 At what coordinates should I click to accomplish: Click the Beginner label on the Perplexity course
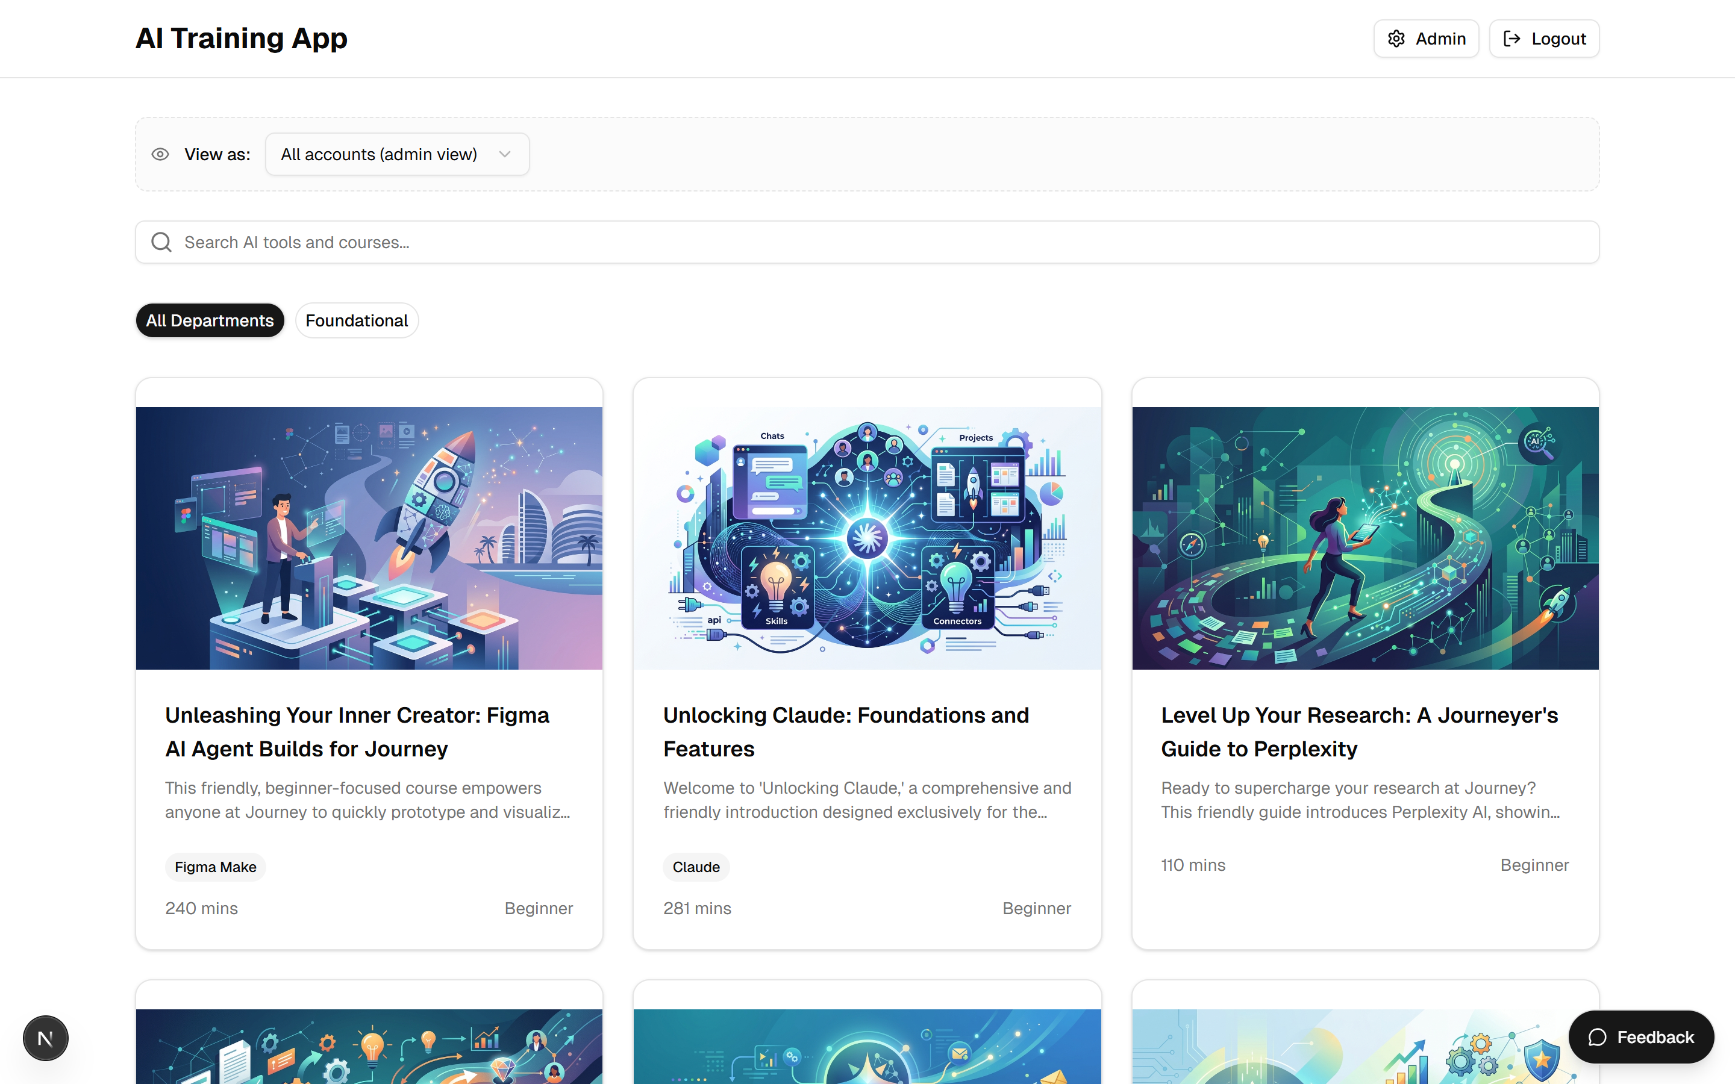coord(1535,865)
